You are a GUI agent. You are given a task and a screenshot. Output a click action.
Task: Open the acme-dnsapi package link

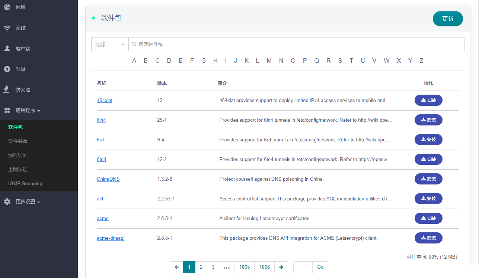point(111,238)
